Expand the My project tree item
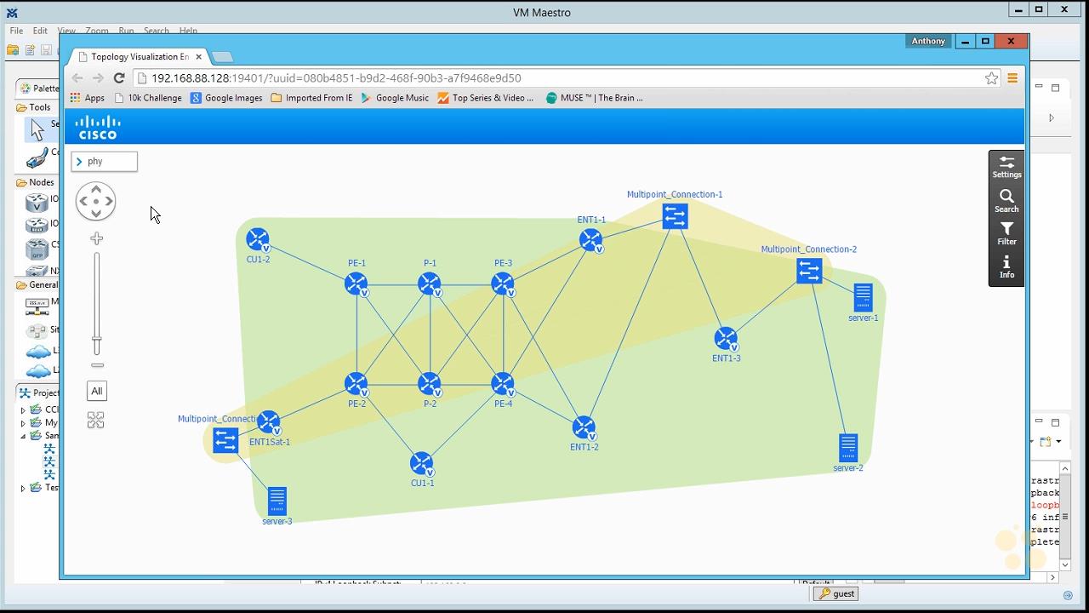This screenshot has width=1089, height=613. tap(23, 423)
